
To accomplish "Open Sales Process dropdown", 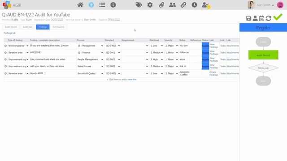I will (90, 66).
